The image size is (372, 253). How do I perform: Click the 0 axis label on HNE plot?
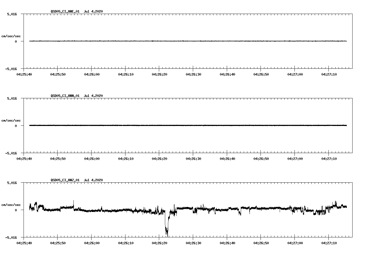pos(16,41)
